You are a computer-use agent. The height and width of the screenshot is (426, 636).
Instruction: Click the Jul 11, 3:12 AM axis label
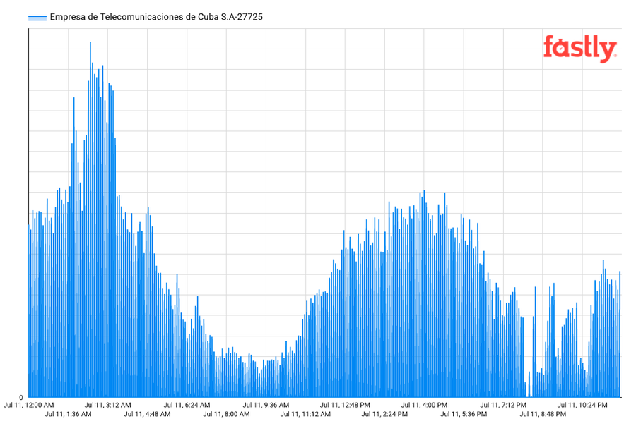coord(108,405)
